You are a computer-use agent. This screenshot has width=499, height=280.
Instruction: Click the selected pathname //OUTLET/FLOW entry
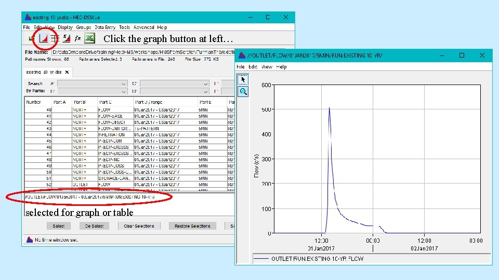click(90, 197)
